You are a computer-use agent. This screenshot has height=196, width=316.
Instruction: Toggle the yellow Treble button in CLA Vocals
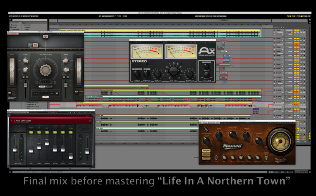39,132
